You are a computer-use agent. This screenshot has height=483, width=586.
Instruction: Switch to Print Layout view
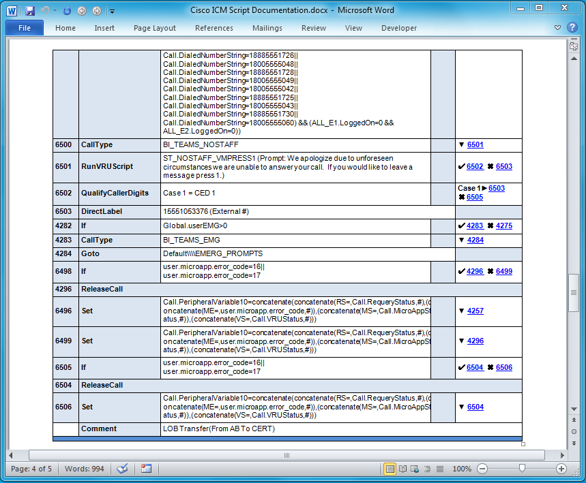click(x=390, y=469)
